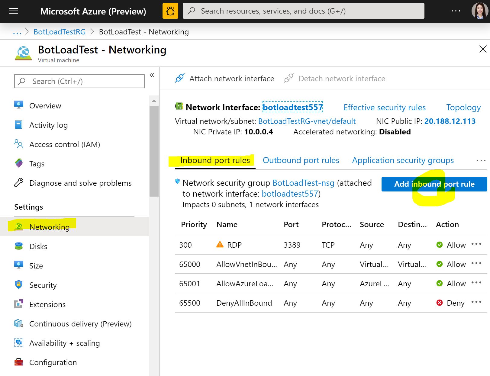Open options for AllowAzureLoadBalancer rule
The width and height of the screenshot is (490, 376).
(476, 283)
